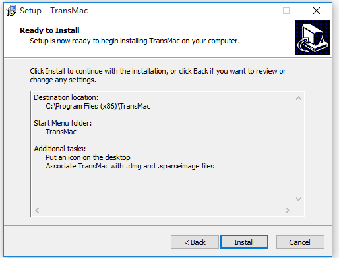This screenshot has height=258, width=339.
Task: Start installation with the Install button
Action: click(244, 242)
